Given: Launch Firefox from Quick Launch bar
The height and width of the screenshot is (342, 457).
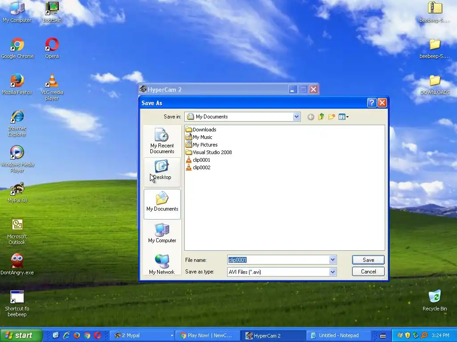Looking at the screenshot, I should pyautogui.click(x=77, y=335).
